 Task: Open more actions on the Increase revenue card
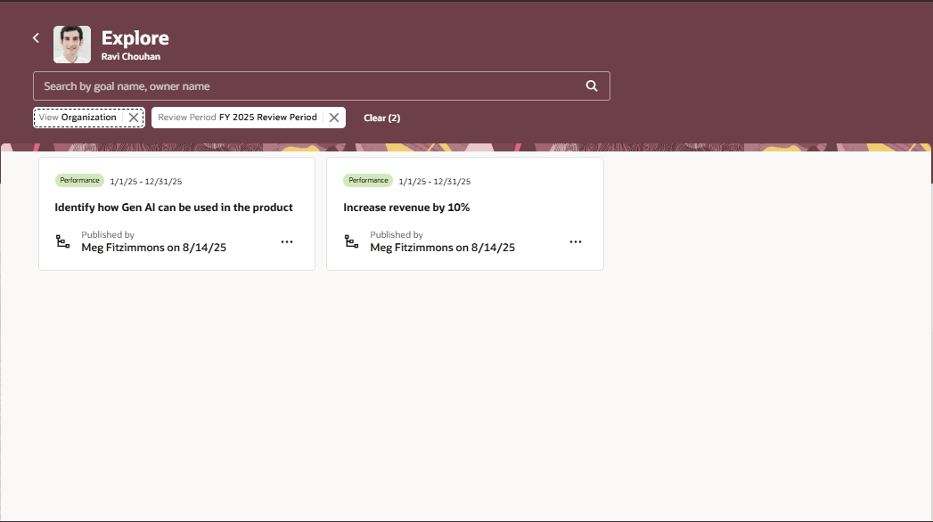[x=576, y=241]
